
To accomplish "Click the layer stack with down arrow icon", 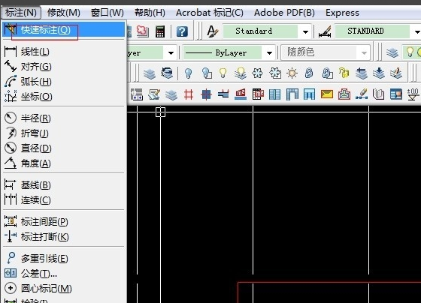I will pyautogui.click(x=379, y=73).
